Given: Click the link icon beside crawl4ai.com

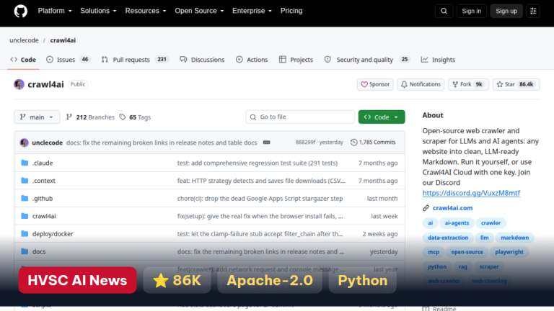Looking at the screenshot, I should coord(426,208).
